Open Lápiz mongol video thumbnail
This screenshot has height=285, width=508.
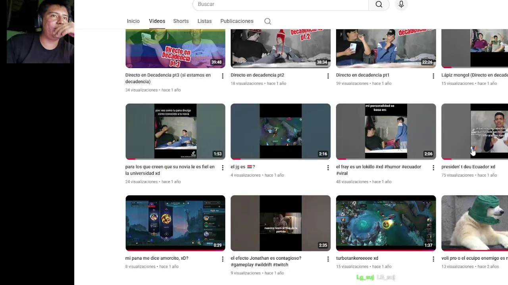pos(475,48)
